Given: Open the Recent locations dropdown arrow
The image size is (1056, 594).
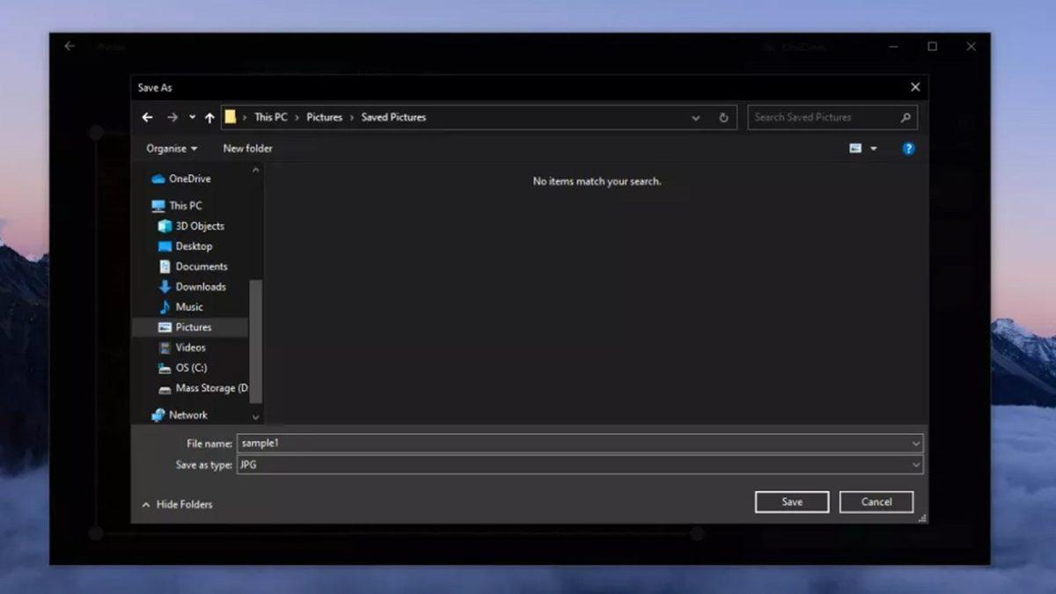Looking at the screenshot, I should 192,117.
